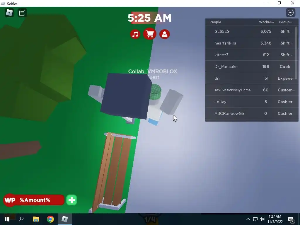Click the Cashier label for Loltay

285,102
